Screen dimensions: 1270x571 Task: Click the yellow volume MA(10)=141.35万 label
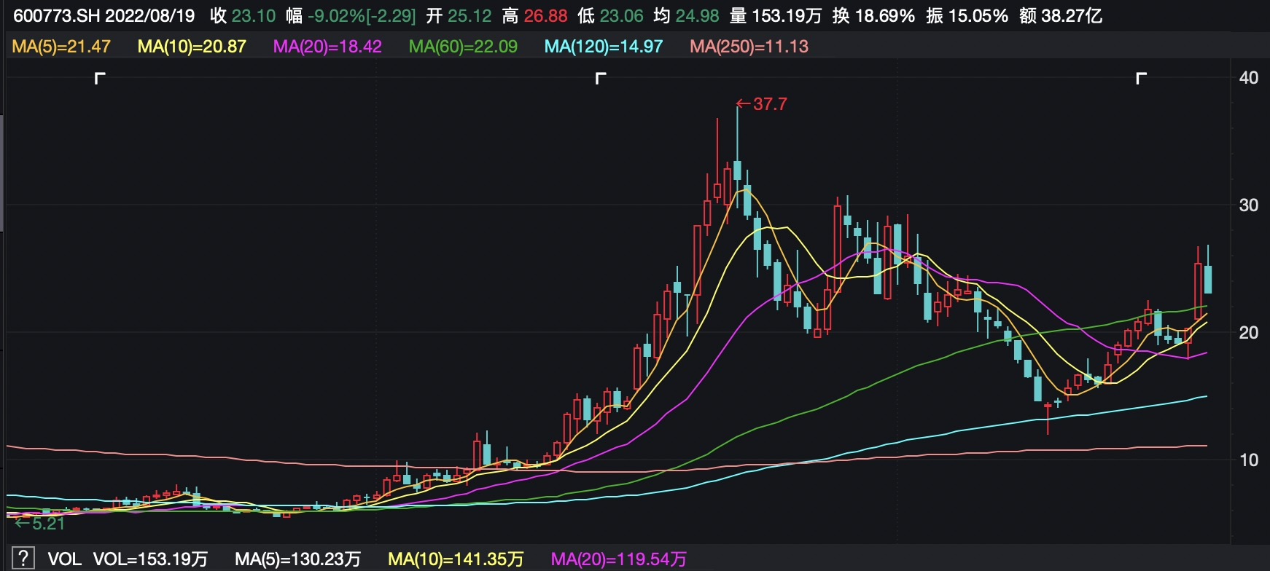coord(456,559)
